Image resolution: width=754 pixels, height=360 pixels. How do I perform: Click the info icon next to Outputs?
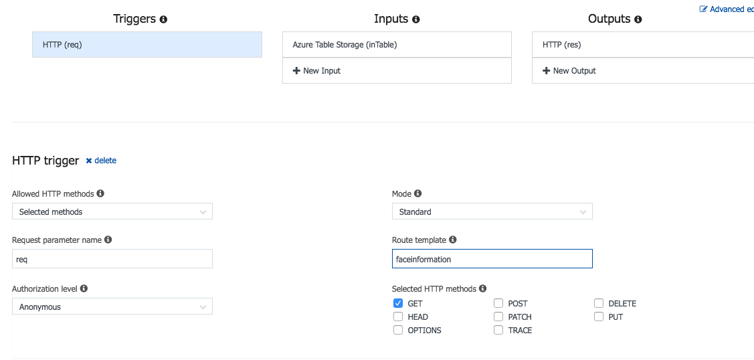[x=638, y=19]
